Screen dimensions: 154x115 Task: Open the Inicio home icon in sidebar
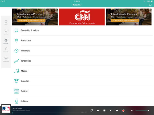click(x=6, y=21)
